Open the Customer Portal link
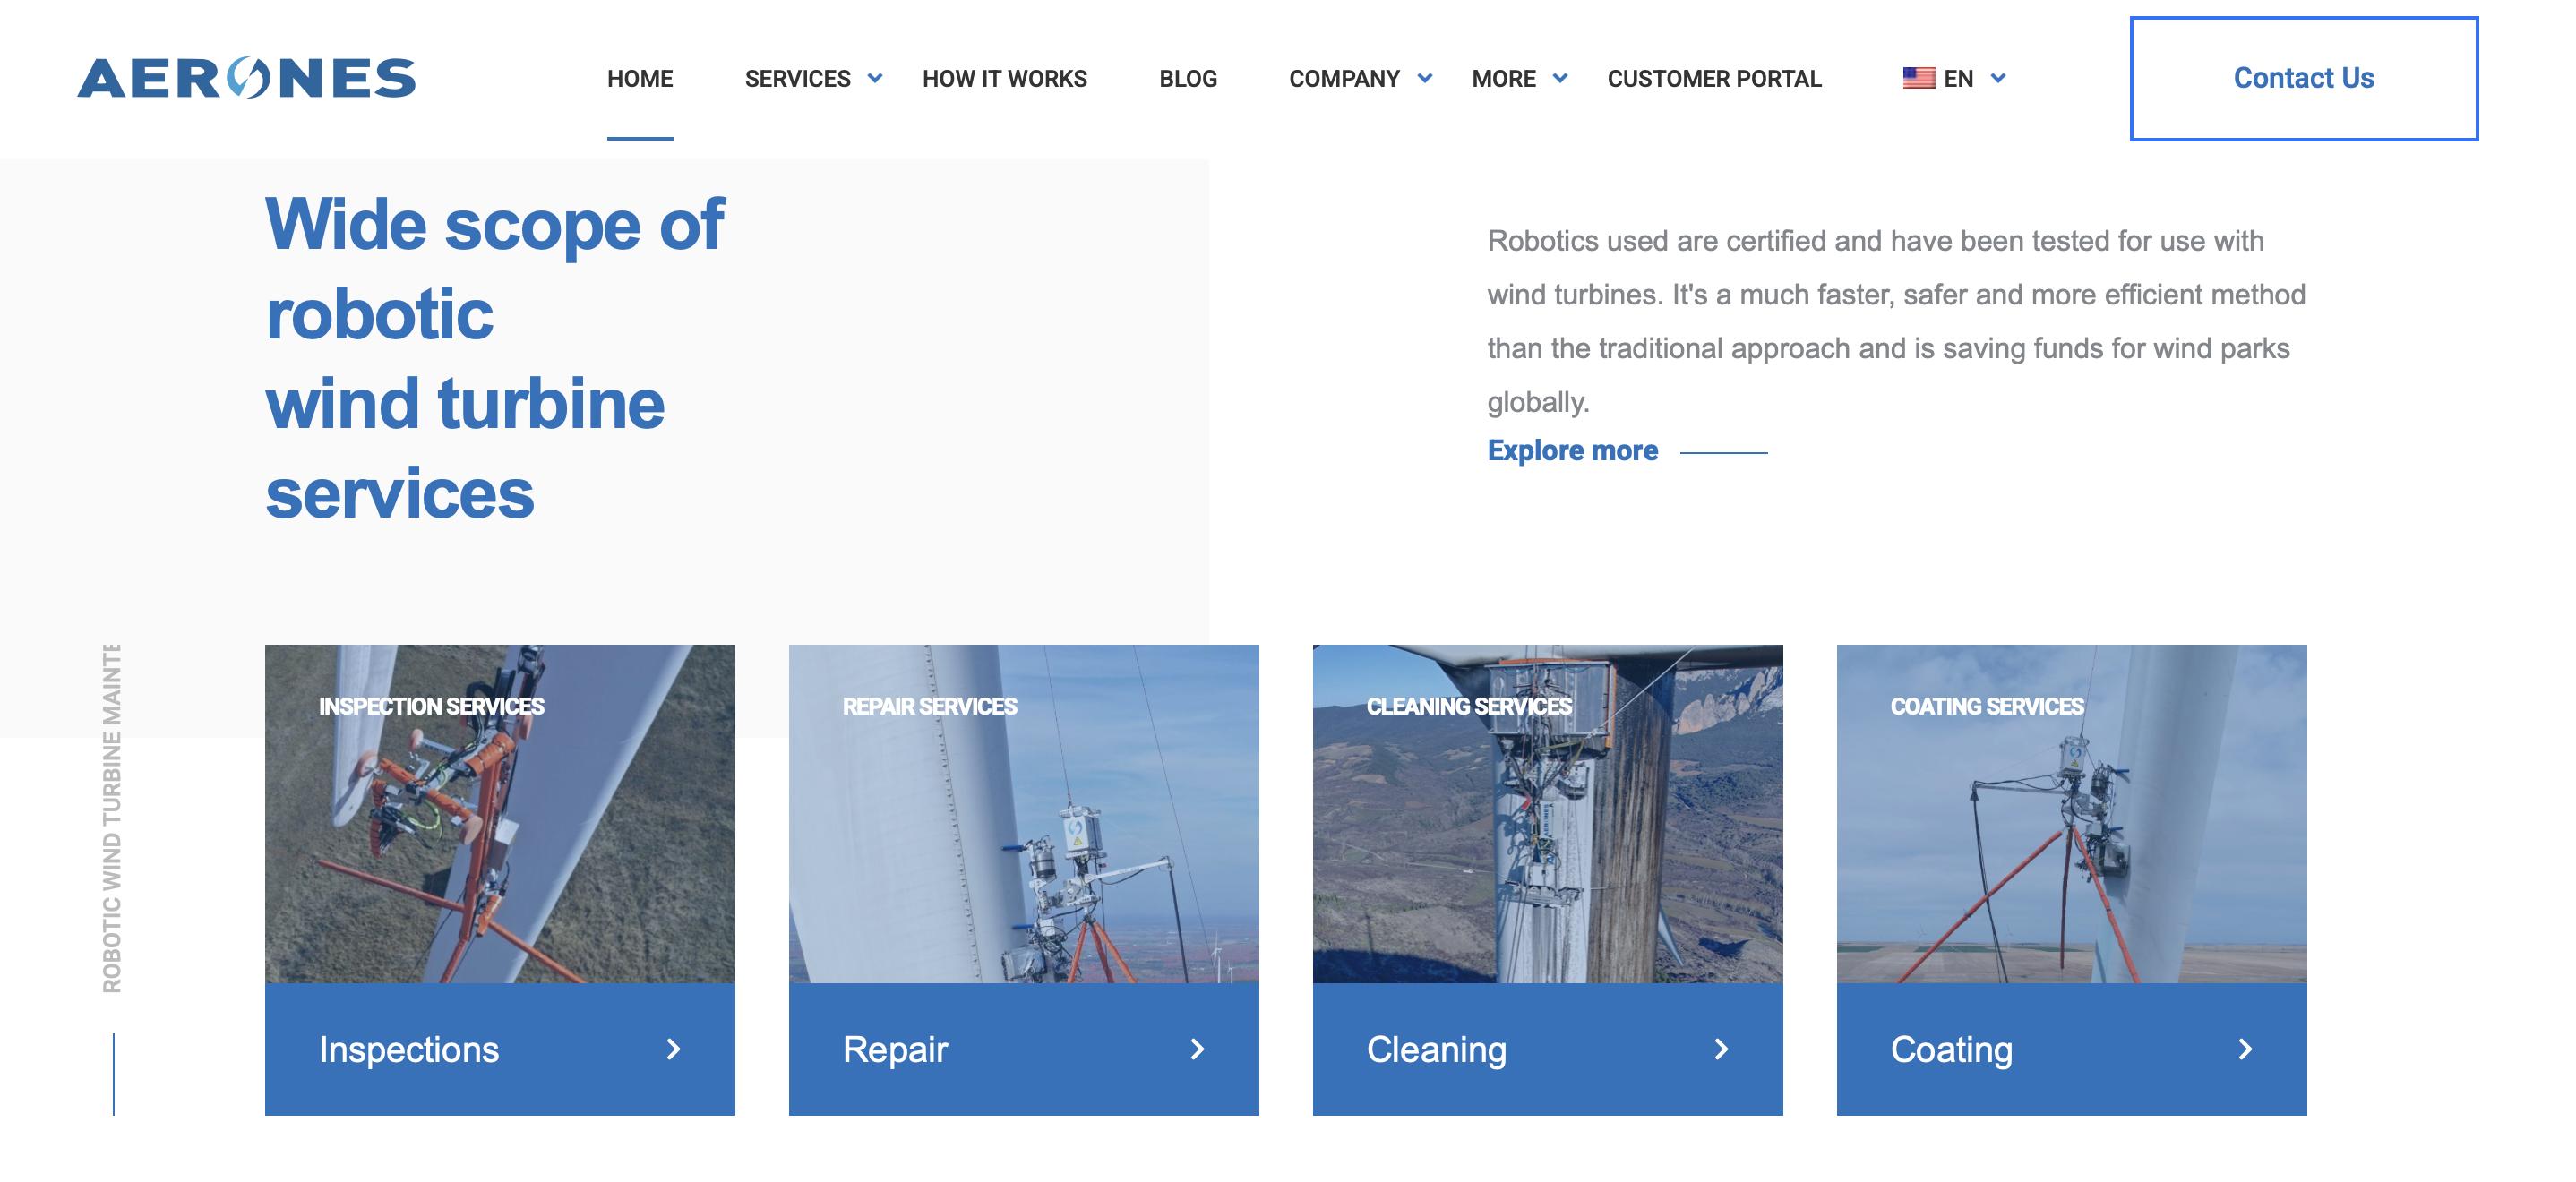Image resolution: width=2576 pixels, height=1182 pixels. (x=1714, y=78)
